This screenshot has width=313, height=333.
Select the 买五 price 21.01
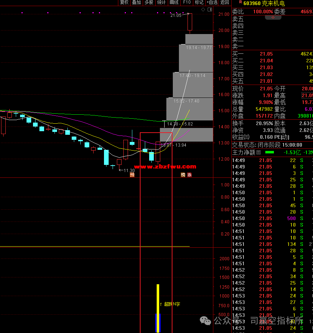coord(266,81)
